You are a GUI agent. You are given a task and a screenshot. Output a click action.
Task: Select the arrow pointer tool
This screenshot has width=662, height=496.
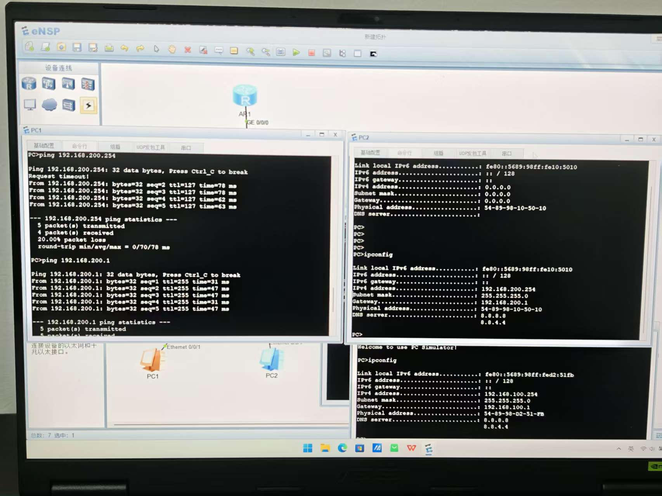pyautogui.click(x=156, y=49)
